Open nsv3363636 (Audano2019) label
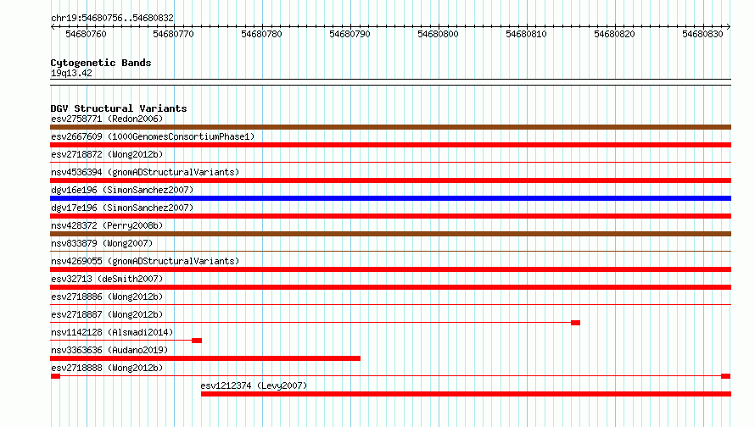This screenshot has width=755, height=427. (109, 350)
